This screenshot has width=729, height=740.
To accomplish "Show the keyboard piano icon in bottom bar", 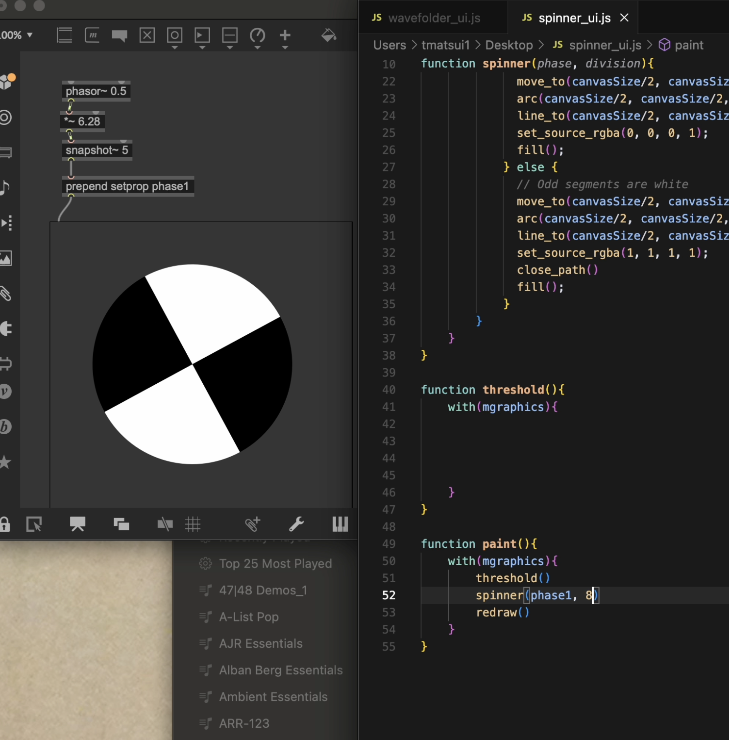I will coord(340,524).
